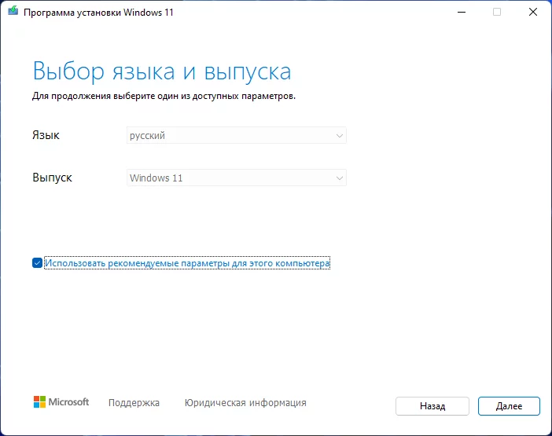Click the chevron arrow of the Выпуск combo box
Image resolution: width=552 pixels, height=436 pixels.
(339, 178)
